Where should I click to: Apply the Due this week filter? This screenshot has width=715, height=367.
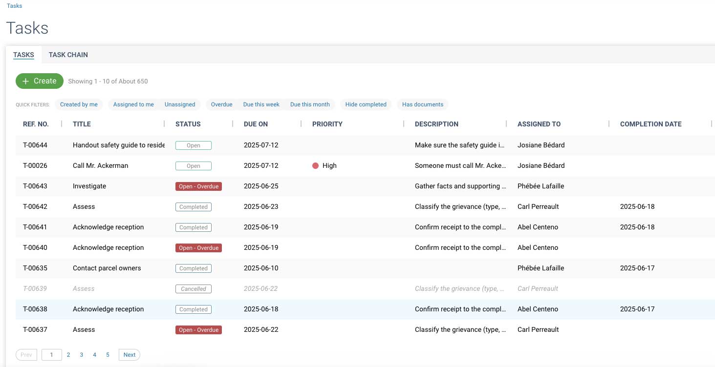coord(261,104)
